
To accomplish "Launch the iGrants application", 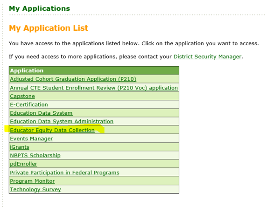I will coord(20,147).
